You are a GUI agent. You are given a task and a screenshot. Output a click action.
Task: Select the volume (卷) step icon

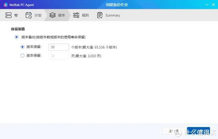pos(8,15)
